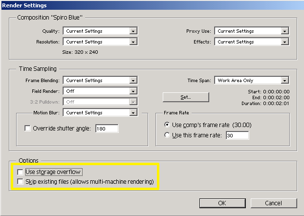Screen dimensions: 304x216
Task: Expand the Resolution dropdown
Action: tap(100, 42)
